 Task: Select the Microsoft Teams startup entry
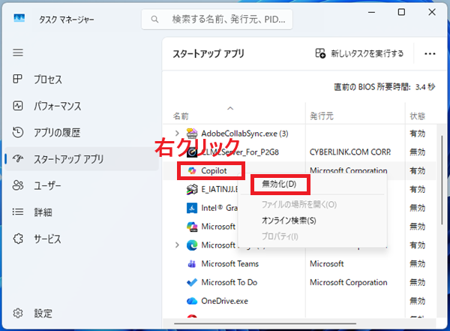[229, 263]
